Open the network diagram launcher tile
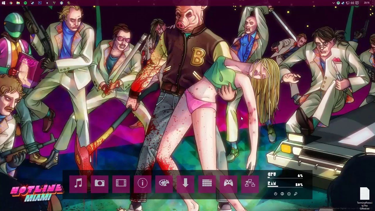Viewport: 375px width, 211px height. click(250, 184)
